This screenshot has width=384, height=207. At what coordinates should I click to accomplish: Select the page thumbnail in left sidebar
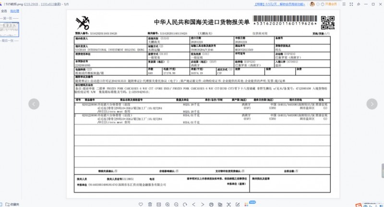pos(9,29)
